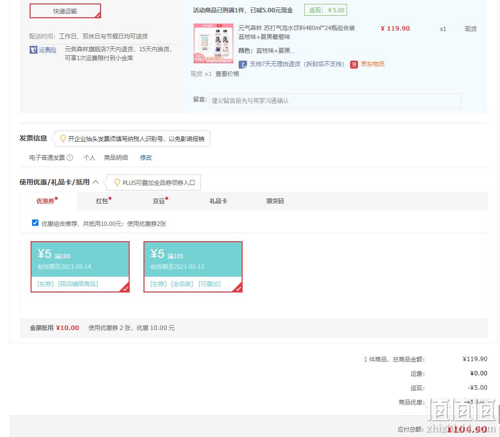Open the 元气森林 苏打气泡水 product title
500x437 pixels.
tap(296, 32)
